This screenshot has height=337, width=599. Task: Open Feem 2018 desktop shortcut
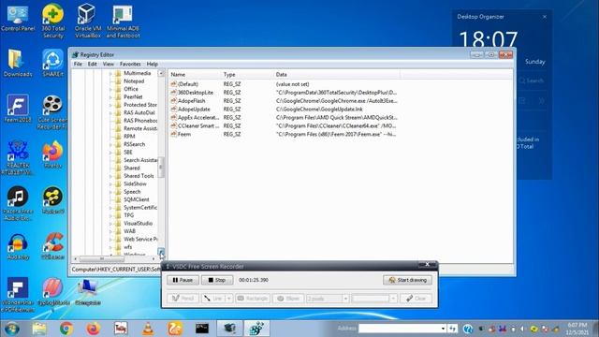(18, 109)
